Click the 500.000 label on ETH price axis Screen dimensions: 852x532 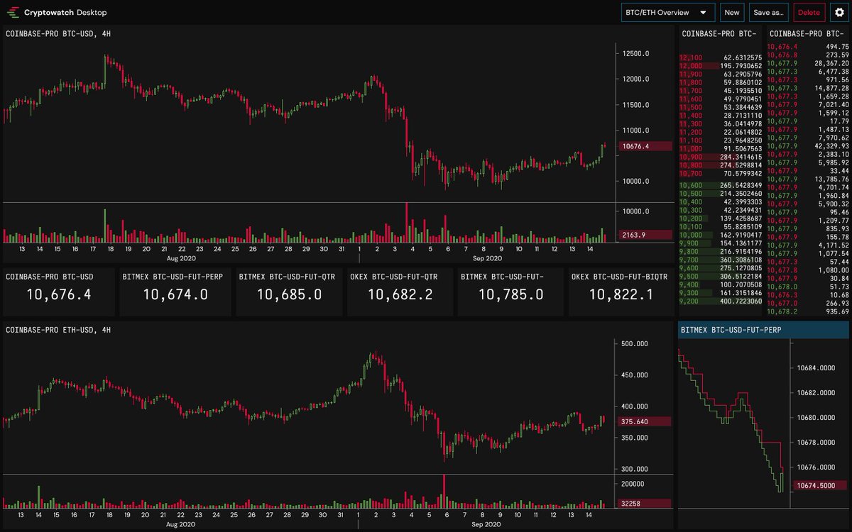(636, 344)
